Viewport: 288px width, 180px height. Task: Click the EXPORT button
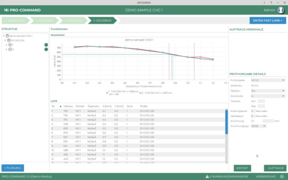tap(242, 168)
